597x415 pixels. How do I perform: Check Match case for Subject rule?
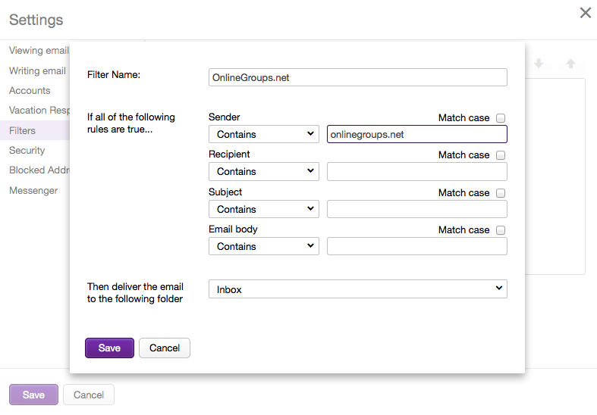pyautogui.click(x=501, y=193)
